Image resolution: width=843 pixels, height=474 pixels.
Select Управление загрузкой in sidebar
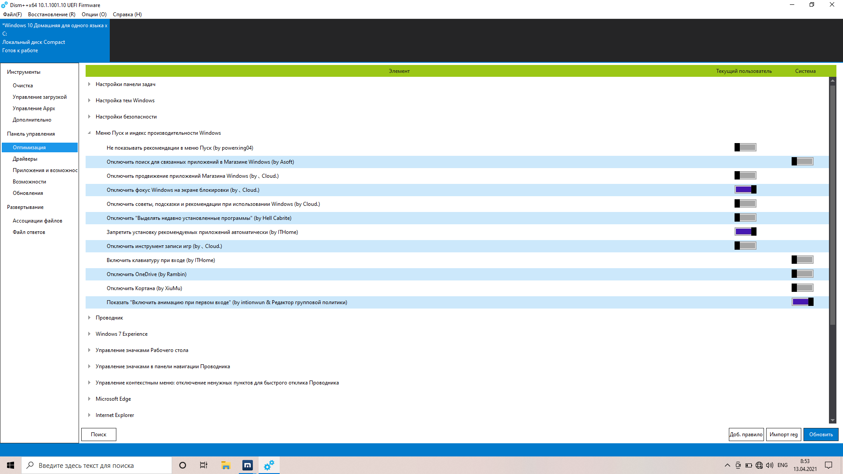click(40, 97)
